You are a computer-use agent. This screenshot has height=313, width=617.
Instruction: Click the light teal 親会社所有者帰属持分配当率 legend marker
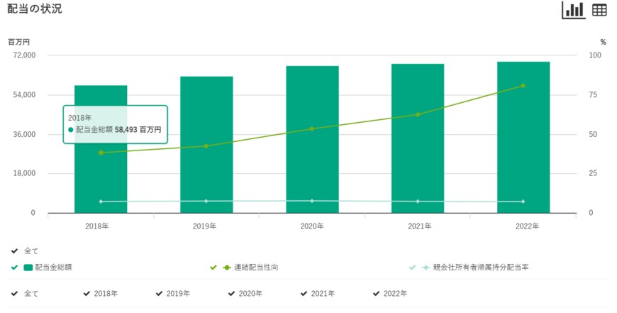click(x=426, y=268)
